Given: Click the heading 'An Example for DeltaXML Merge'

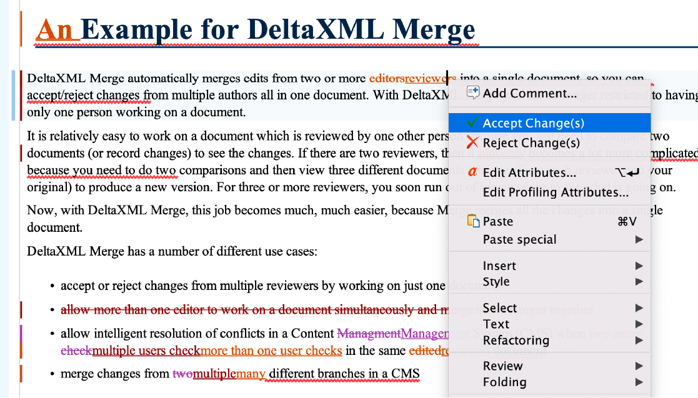Looking at the screenshot, I should click(256, 29).
